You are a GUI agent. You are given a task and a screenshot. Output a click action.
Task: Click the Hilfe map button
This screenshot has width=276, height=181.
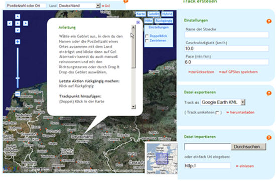(149, 21)
